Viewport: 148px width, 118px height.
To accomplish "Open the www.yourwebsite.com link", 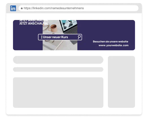I will [114, 45].
